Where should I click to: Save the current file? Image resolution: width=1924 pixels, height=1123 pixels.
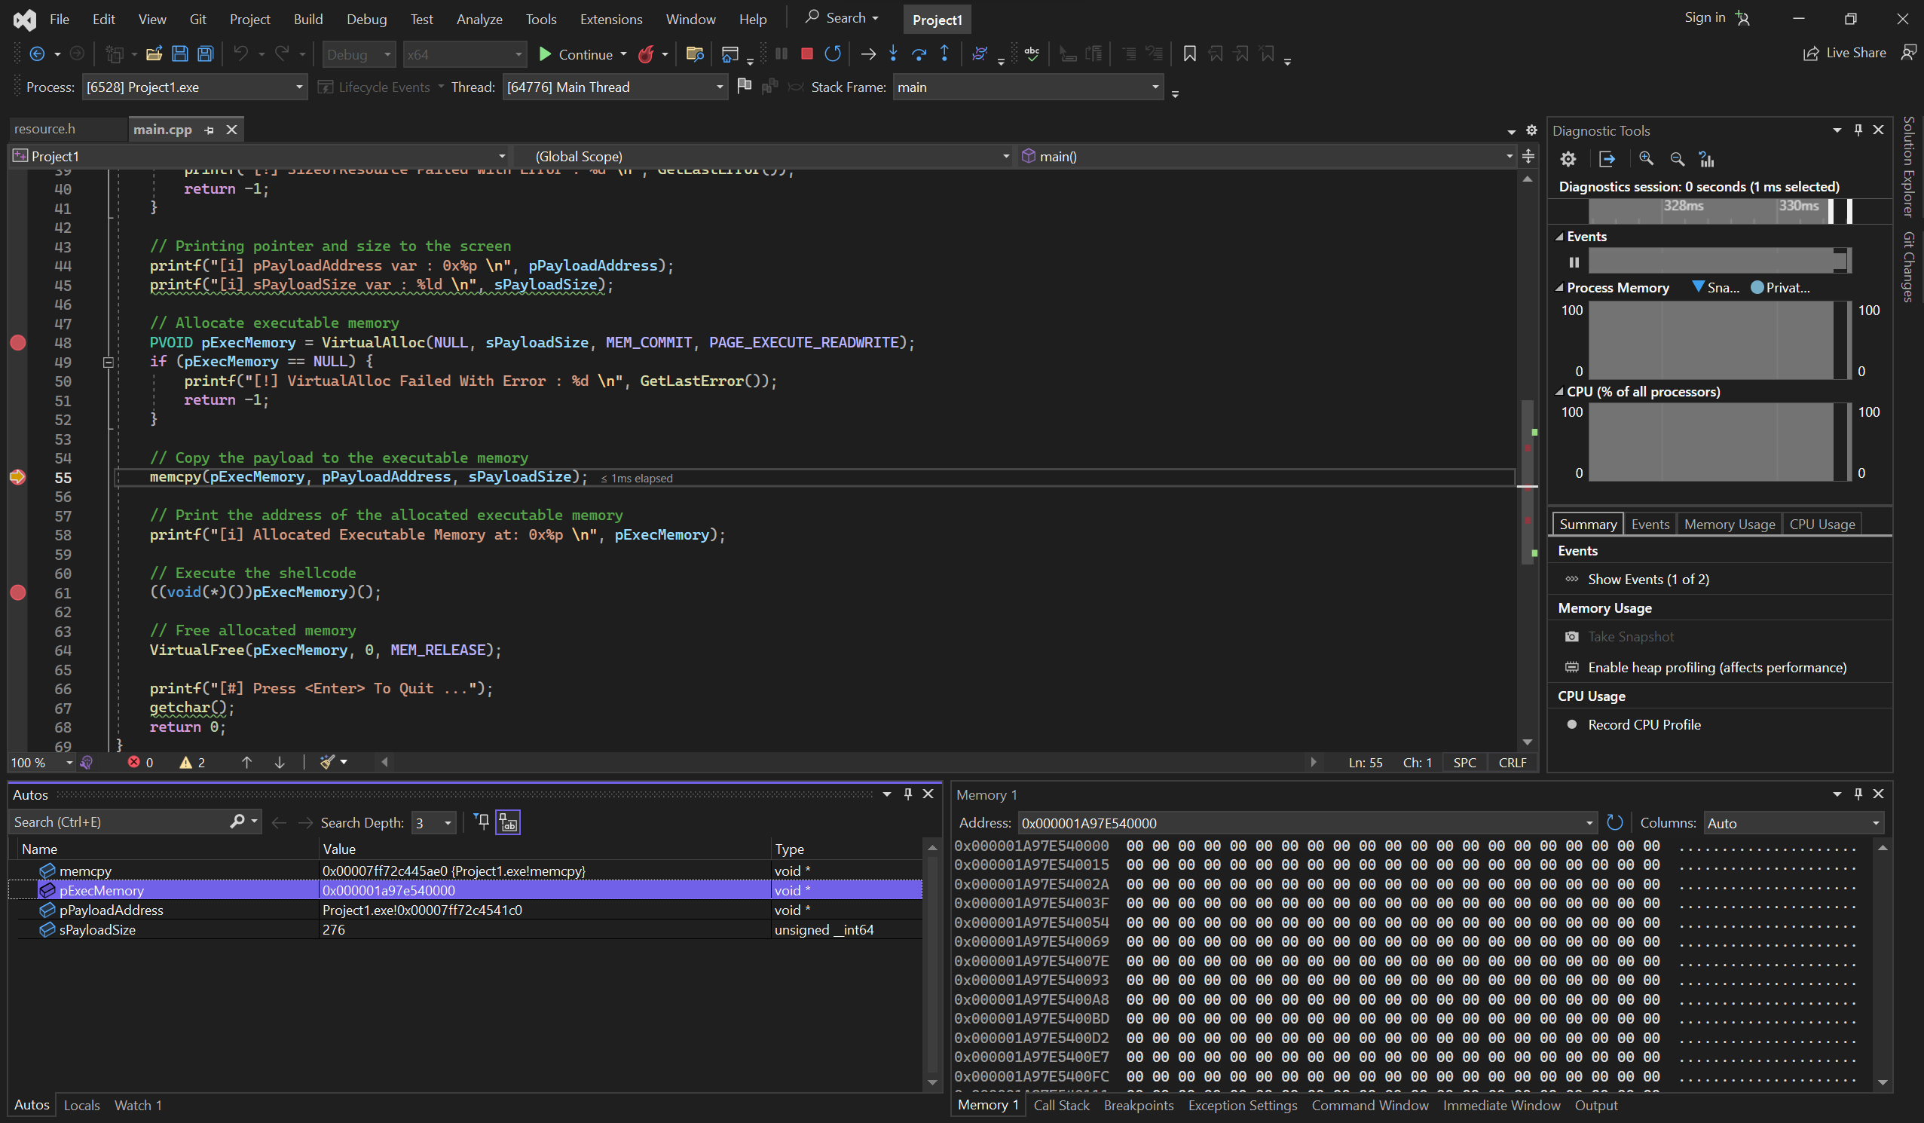(180, 54)
